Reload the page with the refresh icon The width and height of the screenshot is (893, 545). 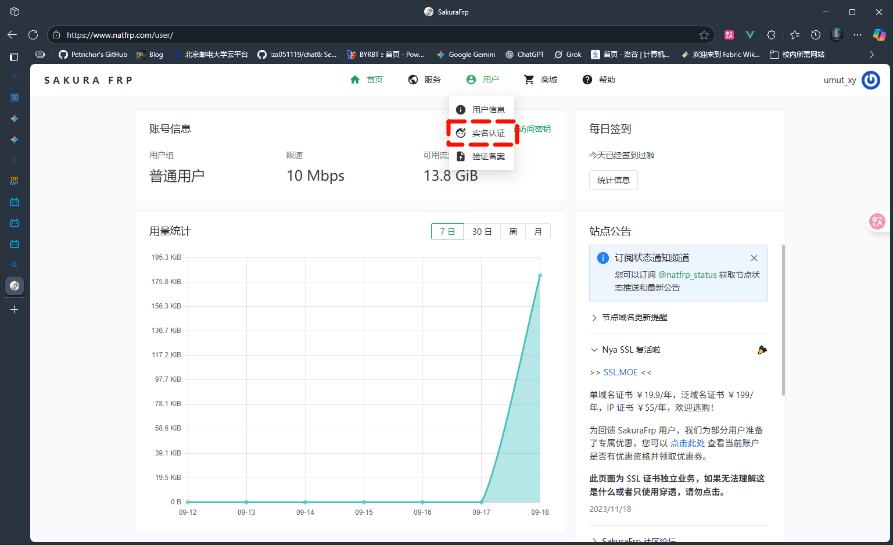33,35
